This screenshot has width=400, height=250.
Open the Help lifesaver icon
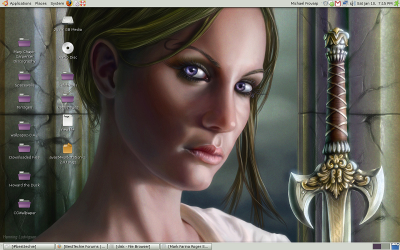point(82,3)
